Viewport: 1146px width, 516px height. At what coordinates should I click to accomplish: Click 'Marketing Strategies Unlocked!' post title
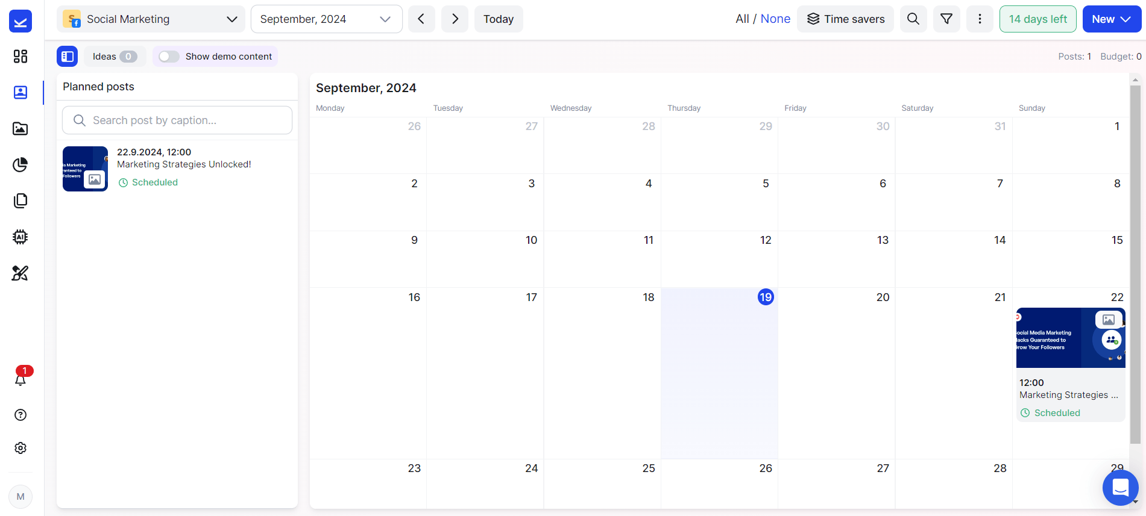click(x=184, y=164)
